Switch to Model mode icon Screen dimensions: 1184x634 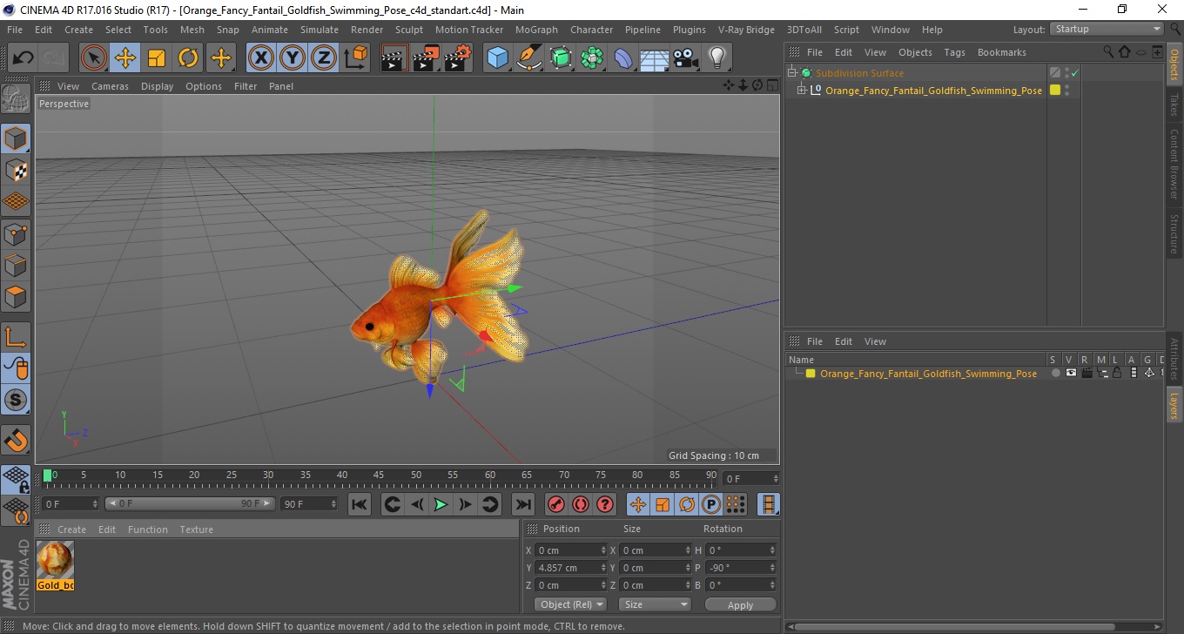[16, 138]
